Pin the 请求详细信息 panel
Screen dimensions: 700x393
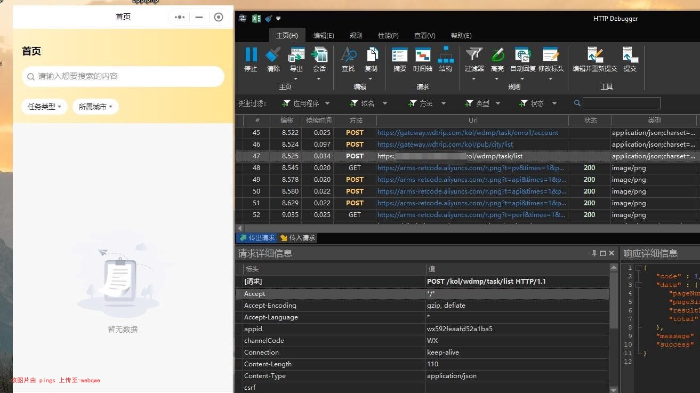tap(594, 253)
